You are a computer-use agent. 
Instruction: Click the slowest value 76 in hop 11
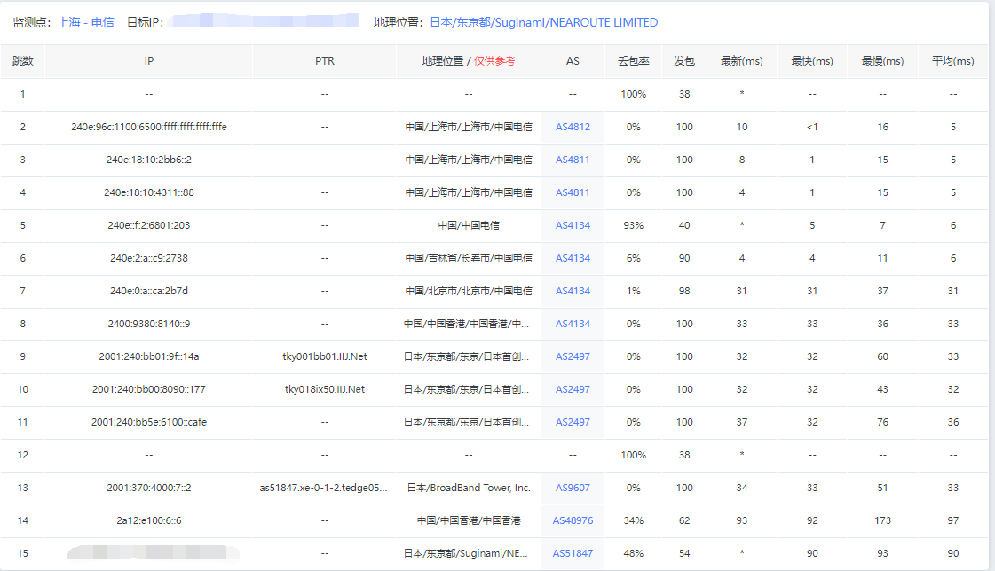[882, 422]
